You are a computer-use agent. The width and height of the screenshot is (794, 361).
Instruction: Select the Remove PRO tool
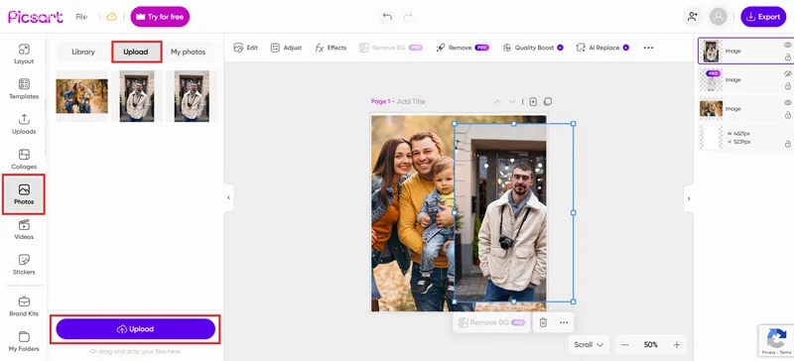tap(463, 48)
